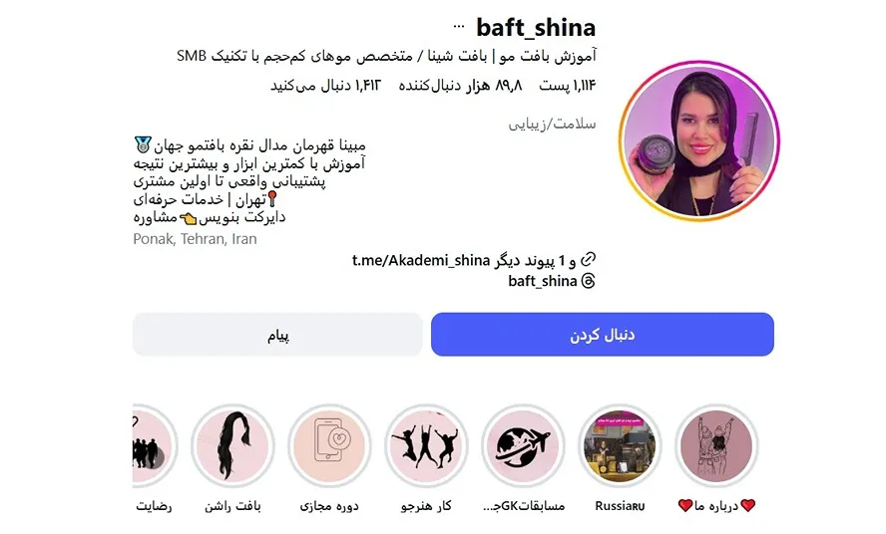Click the blue دنبال کردن follow button
This screenshot has height=534, width=886.
coord(603,334)
